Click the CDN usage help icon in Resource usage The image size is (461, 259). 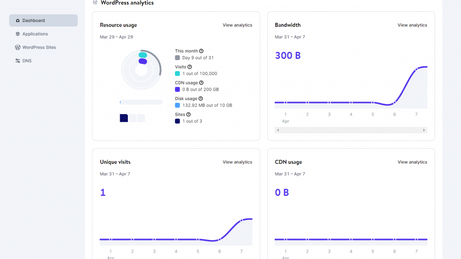click(x=201, y=83)
